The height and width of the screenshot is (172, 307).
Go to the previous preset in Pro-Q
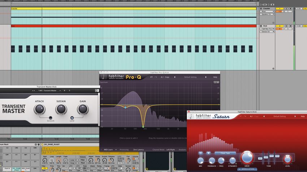(x=175, y=77)
